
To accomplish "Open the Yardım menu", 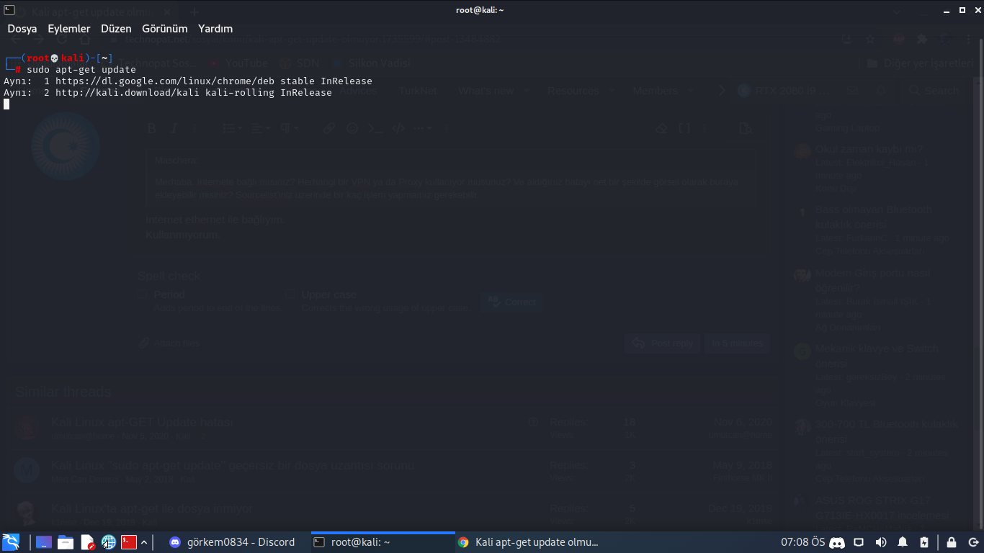I will 215,29.
